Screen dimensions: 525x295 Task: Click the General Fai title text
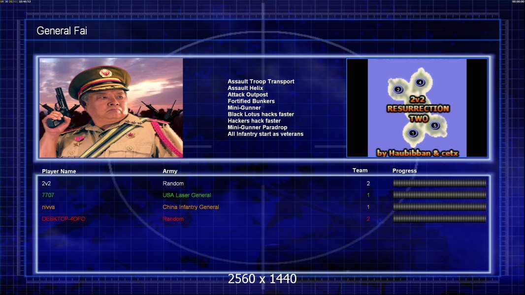point(62,31)
